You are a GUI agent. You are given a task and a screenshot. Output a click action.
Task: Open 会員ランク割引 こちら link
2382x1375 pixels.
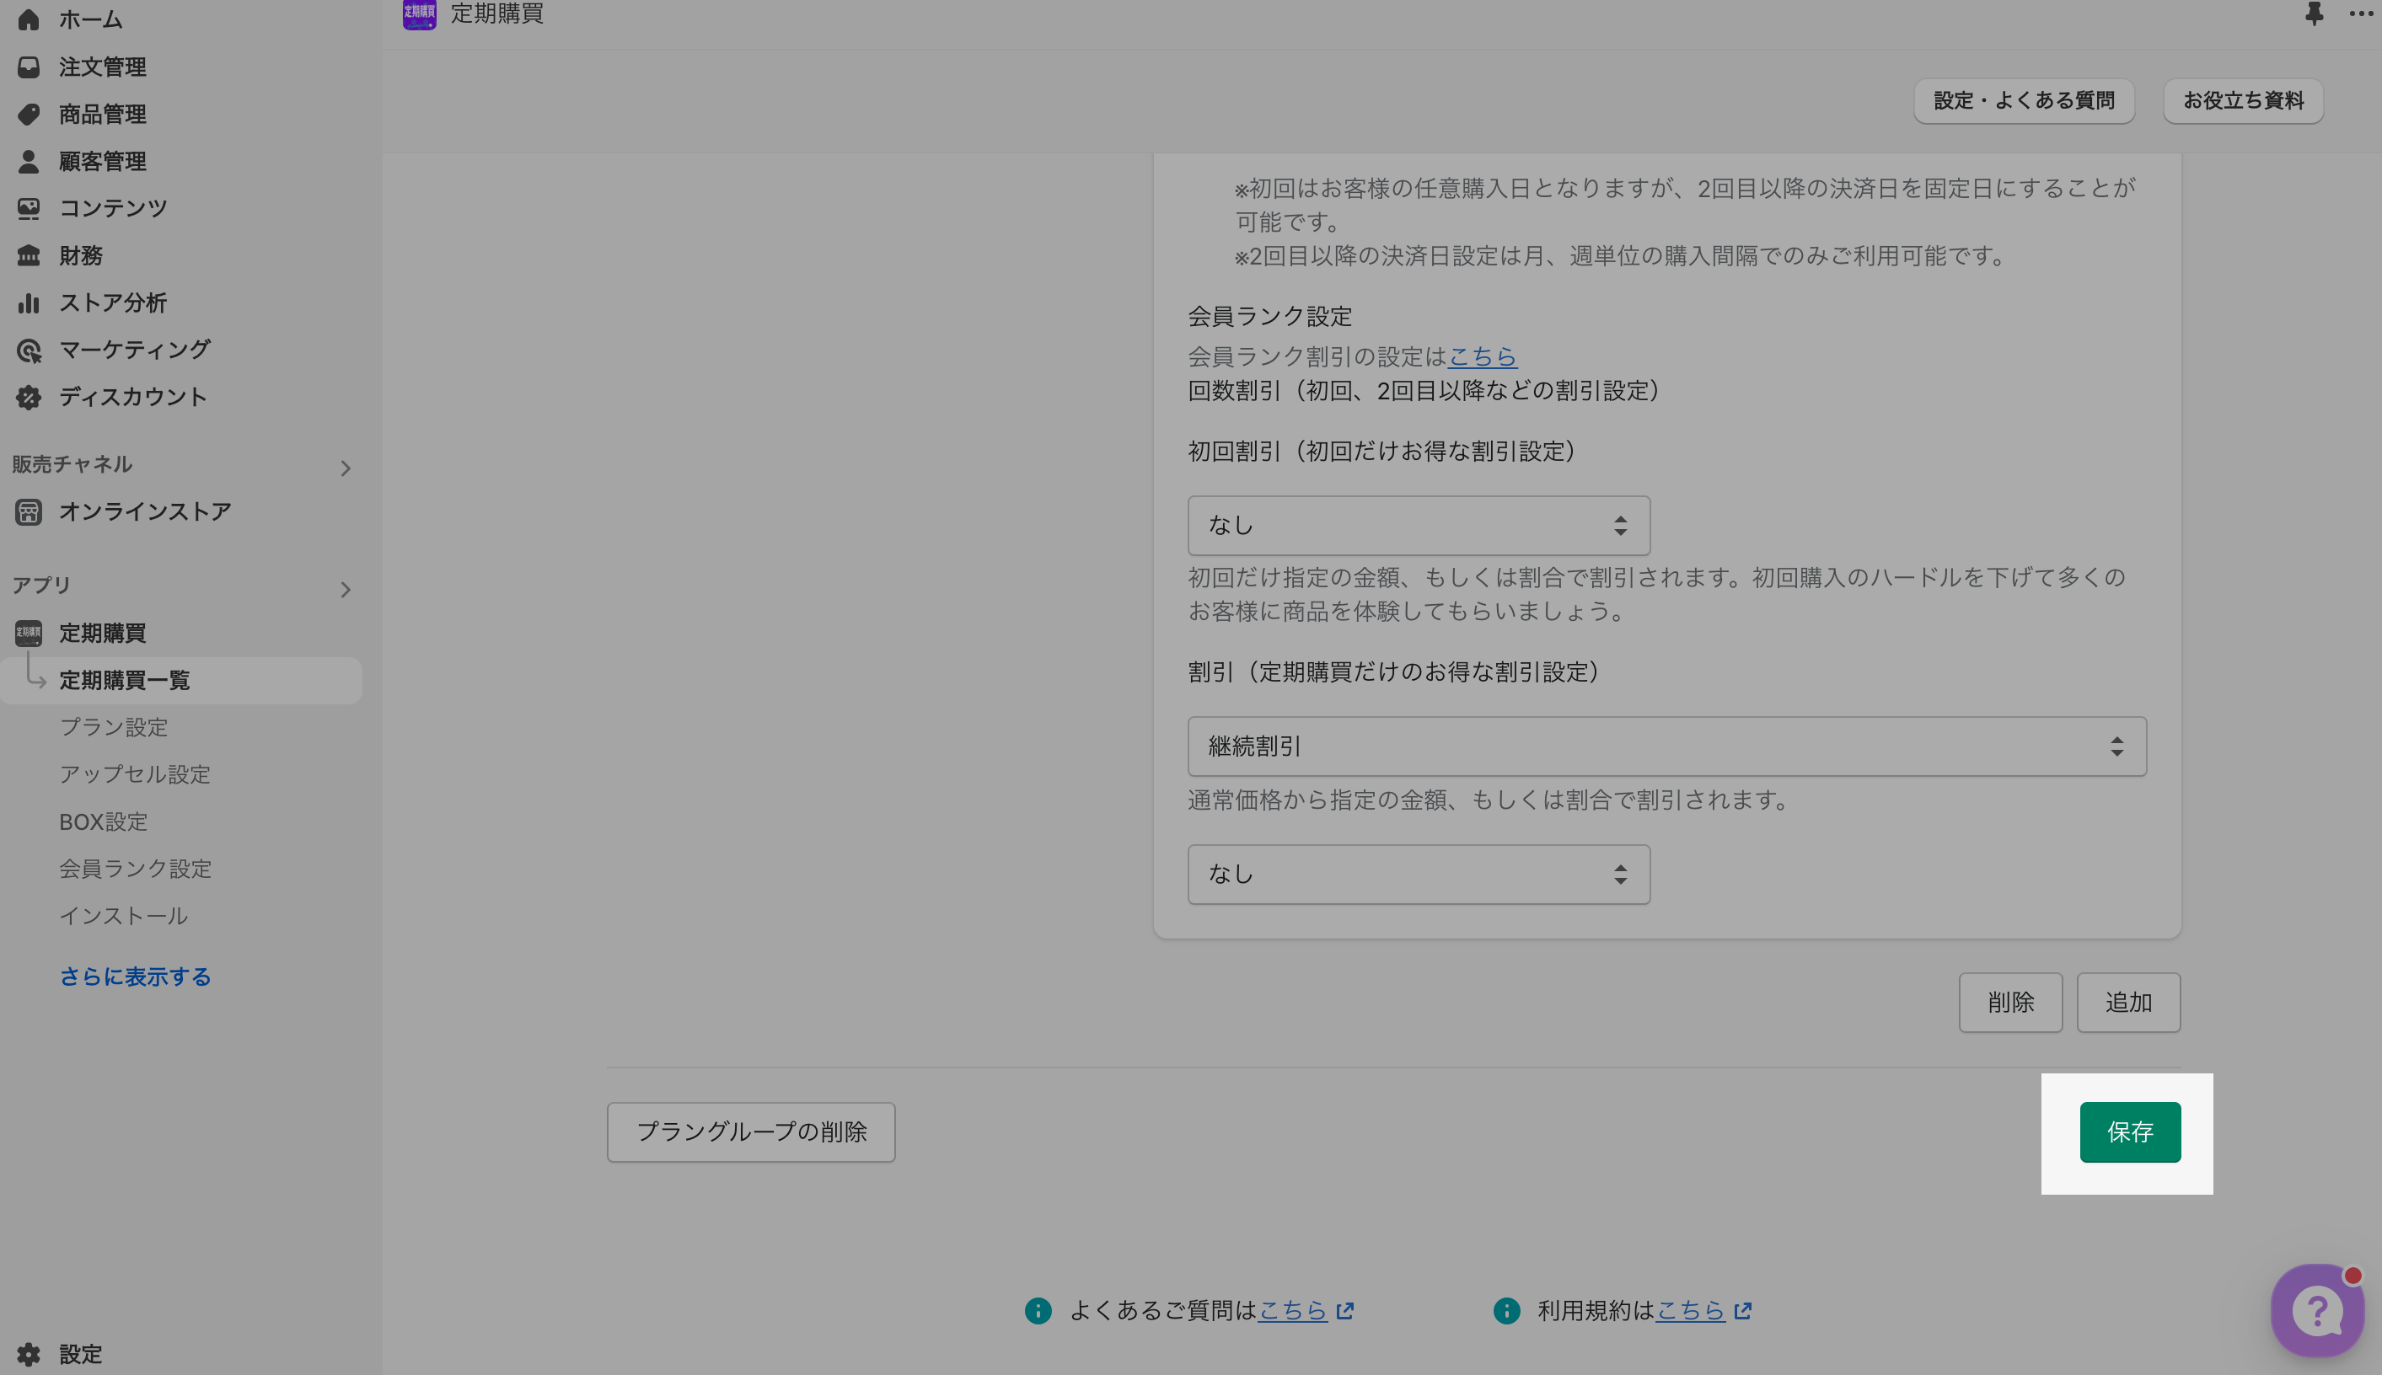[1482, 357]
